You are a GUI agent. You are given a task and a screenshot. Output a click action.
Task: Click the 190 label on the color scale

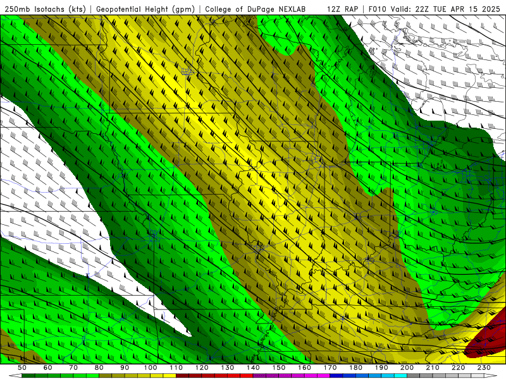pos(381,368)
